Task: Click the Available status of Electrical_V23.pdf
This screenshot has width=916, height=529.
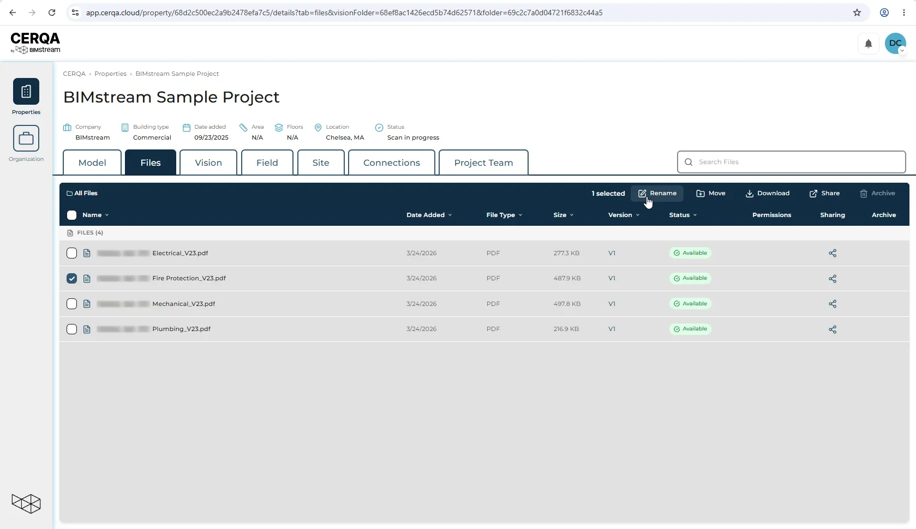Action: (x=690, y=253)
